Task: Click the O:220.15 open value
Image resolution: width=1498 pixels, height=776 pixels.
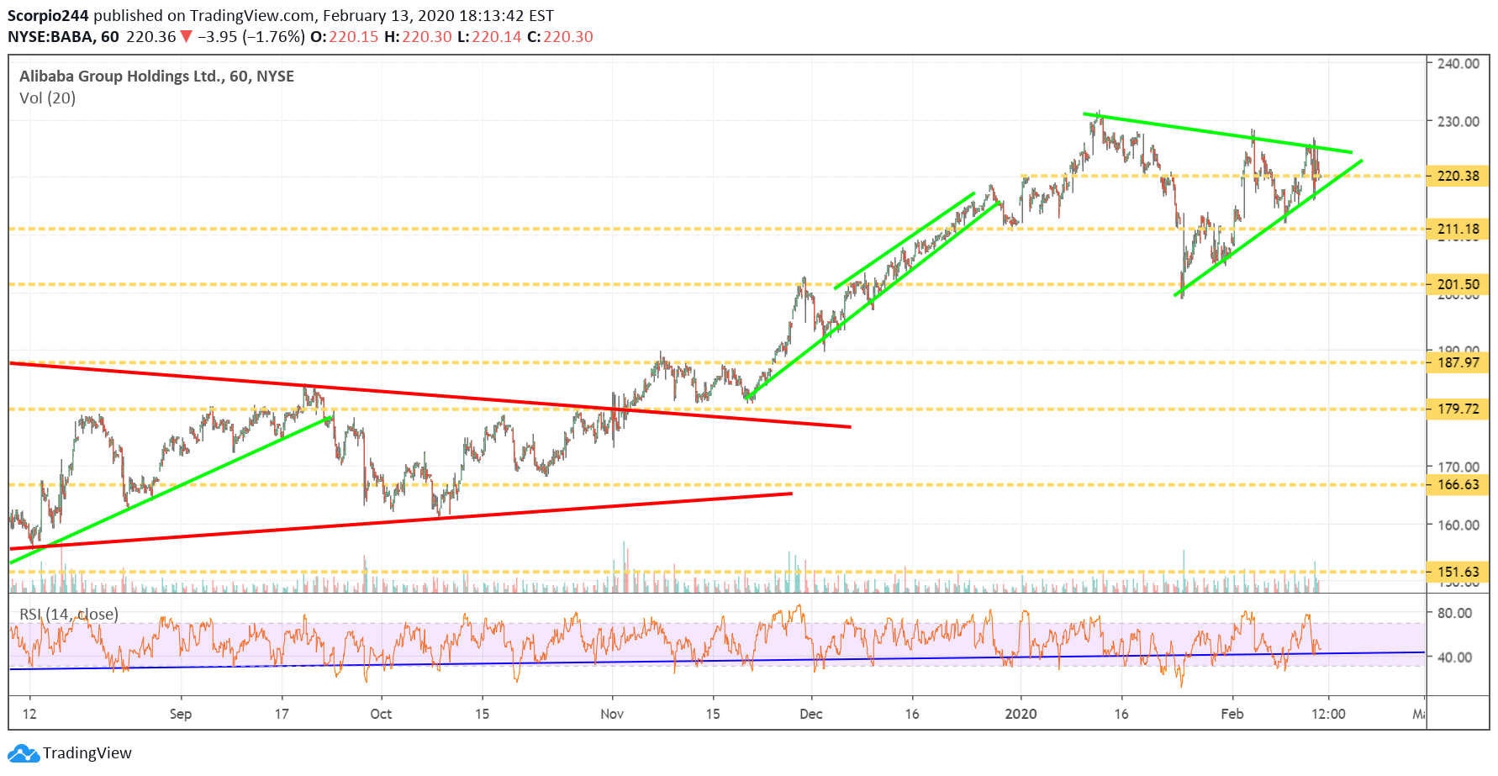Action: (345, 37)
